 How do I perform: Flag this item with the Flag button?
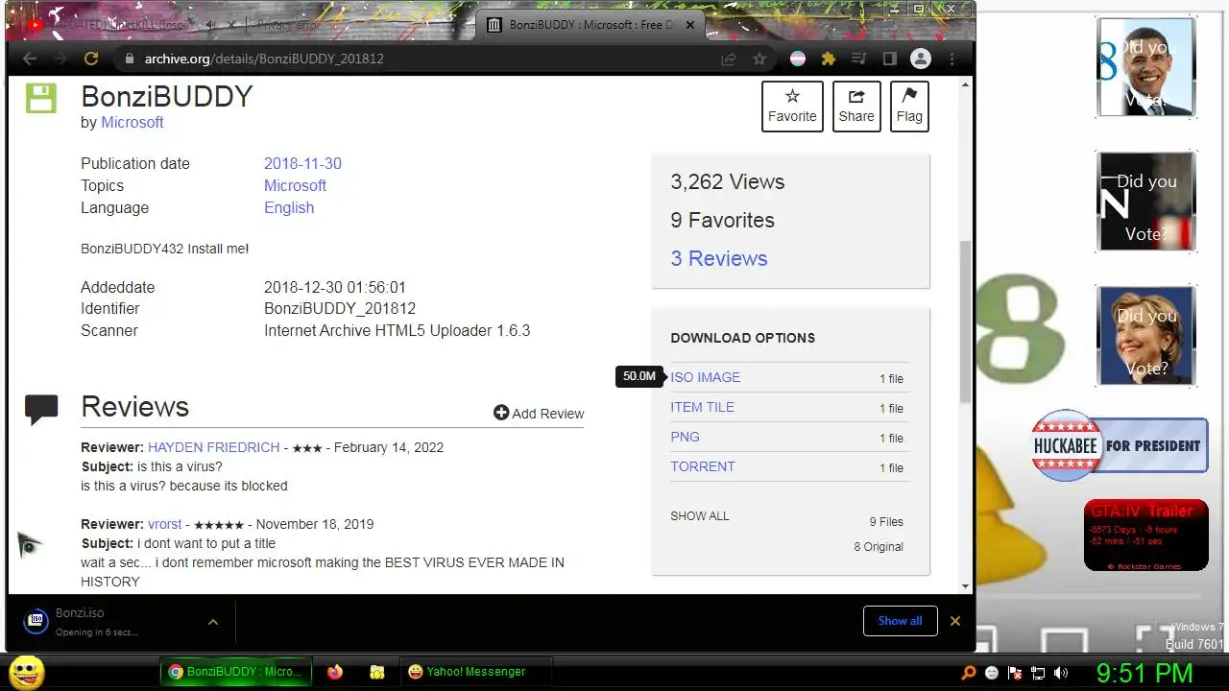909,106
